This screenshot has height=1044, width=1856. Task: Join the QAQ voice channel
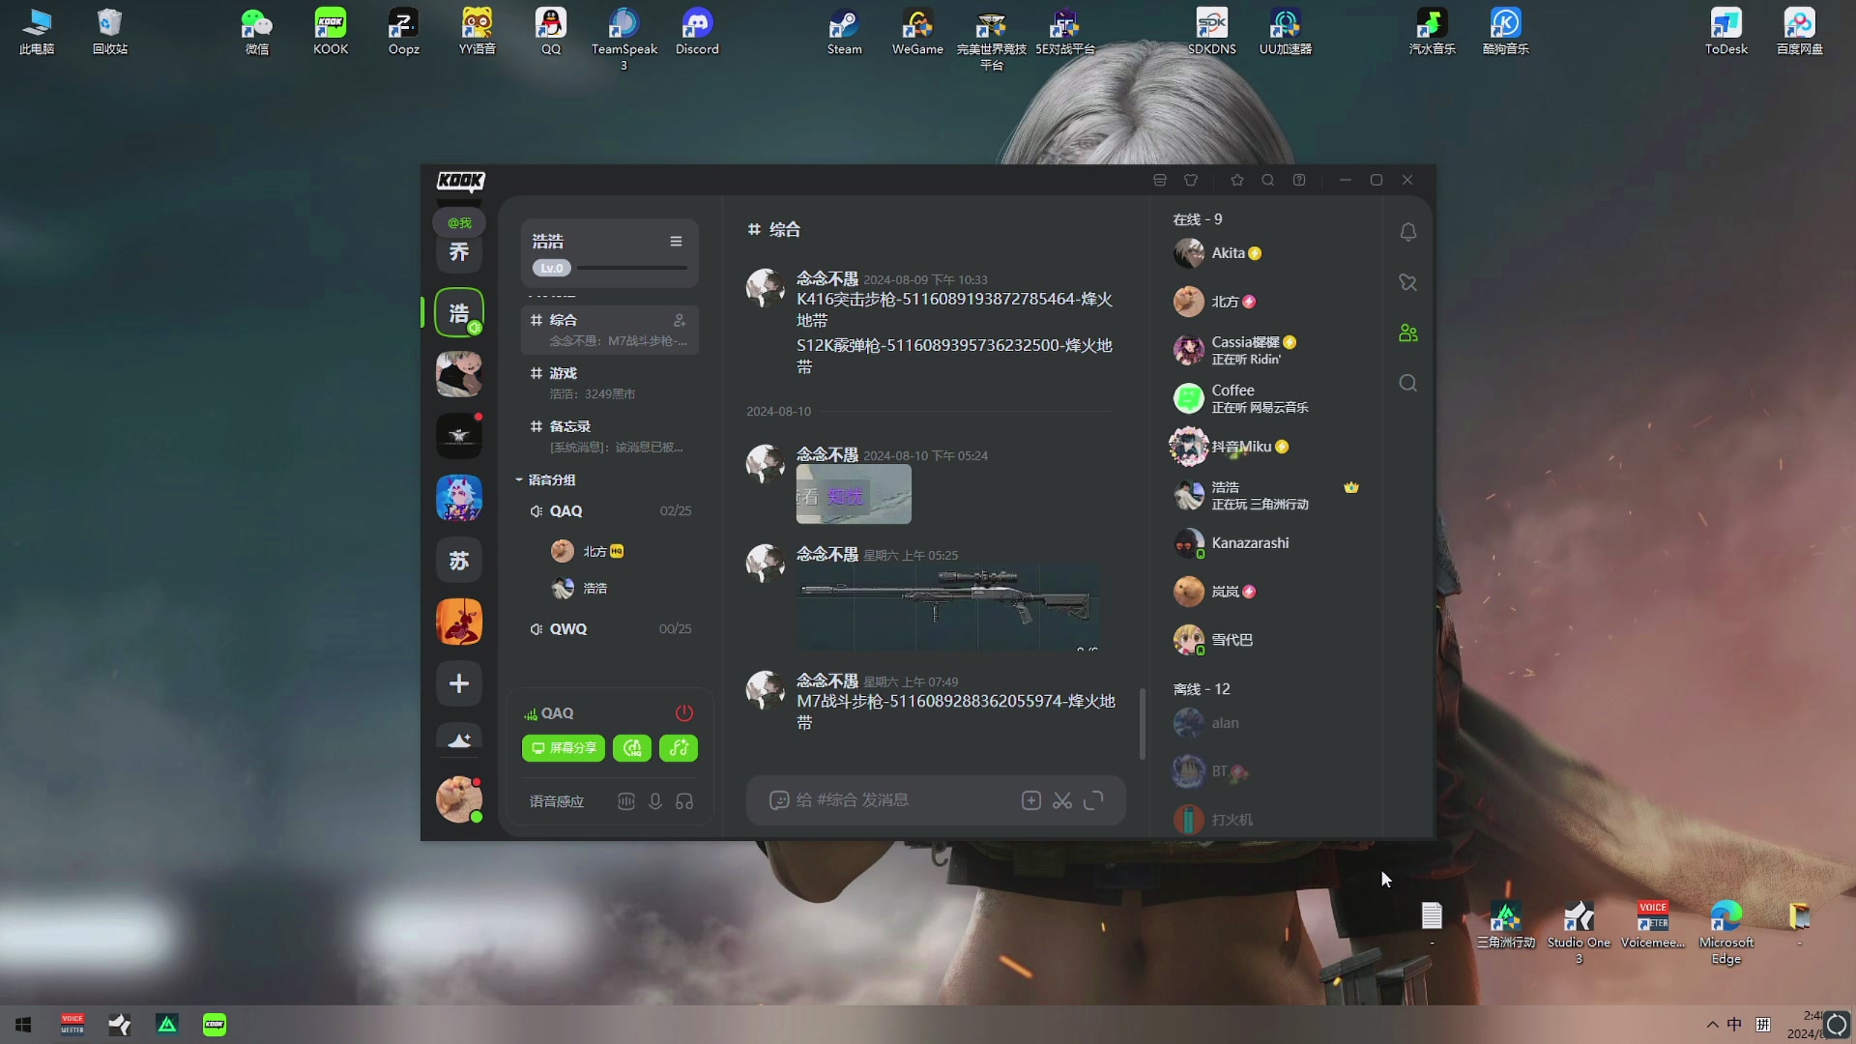[609, 510]
